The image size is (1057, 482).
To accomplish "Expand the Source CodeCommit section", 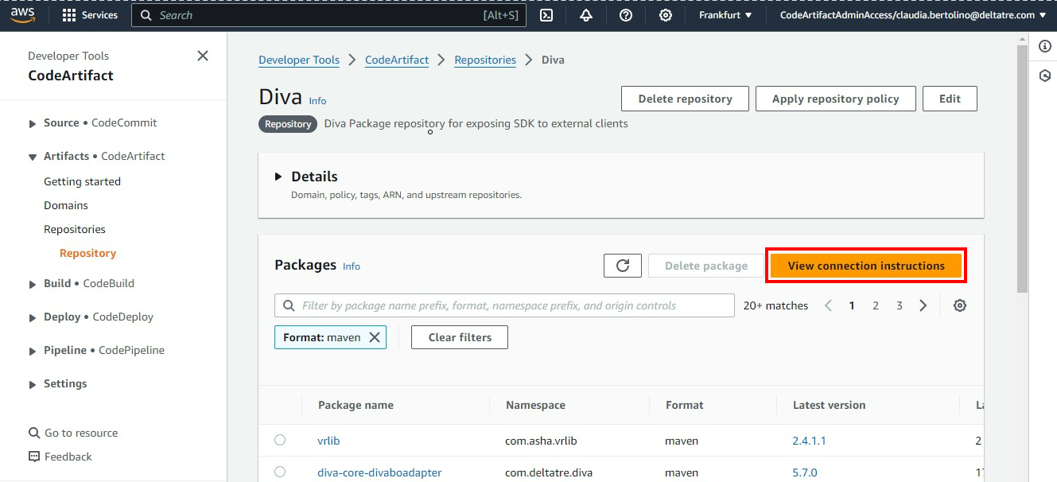I will click(x=33, y=123).
